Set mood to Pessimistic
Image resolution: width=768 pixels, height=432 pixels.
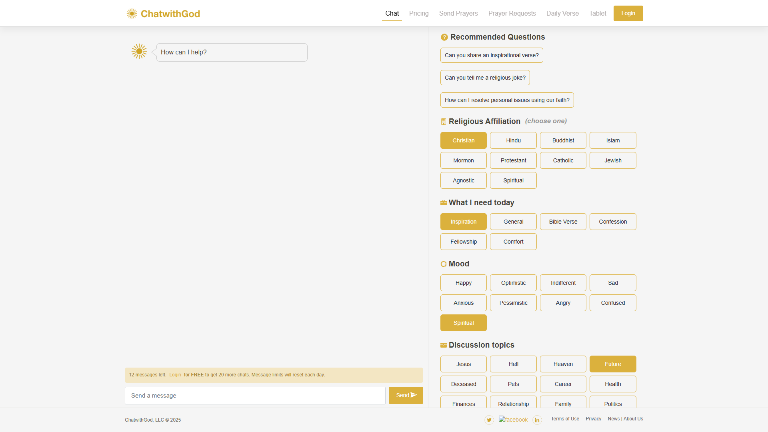pyautogui.click(x=513, y=303)
